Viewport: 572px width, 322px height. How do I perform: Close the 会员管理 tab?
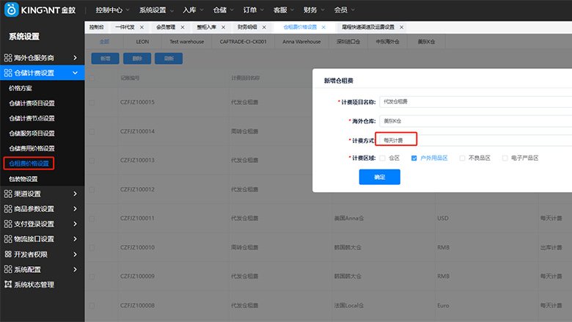click(183, 27)
